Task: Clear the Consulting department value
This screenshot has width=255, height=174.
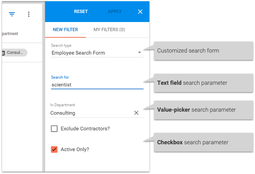Action: tap(136, 112)
